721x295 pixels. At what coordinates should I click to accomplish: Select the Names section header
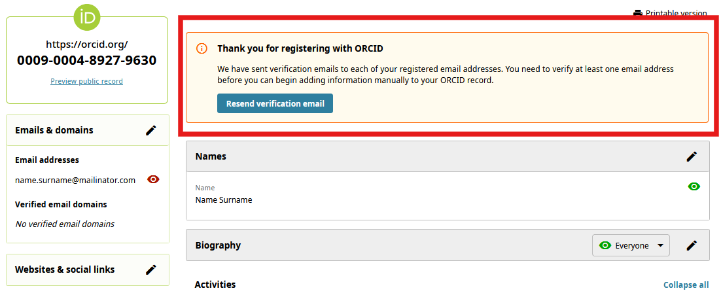click(x=211, y=156)
